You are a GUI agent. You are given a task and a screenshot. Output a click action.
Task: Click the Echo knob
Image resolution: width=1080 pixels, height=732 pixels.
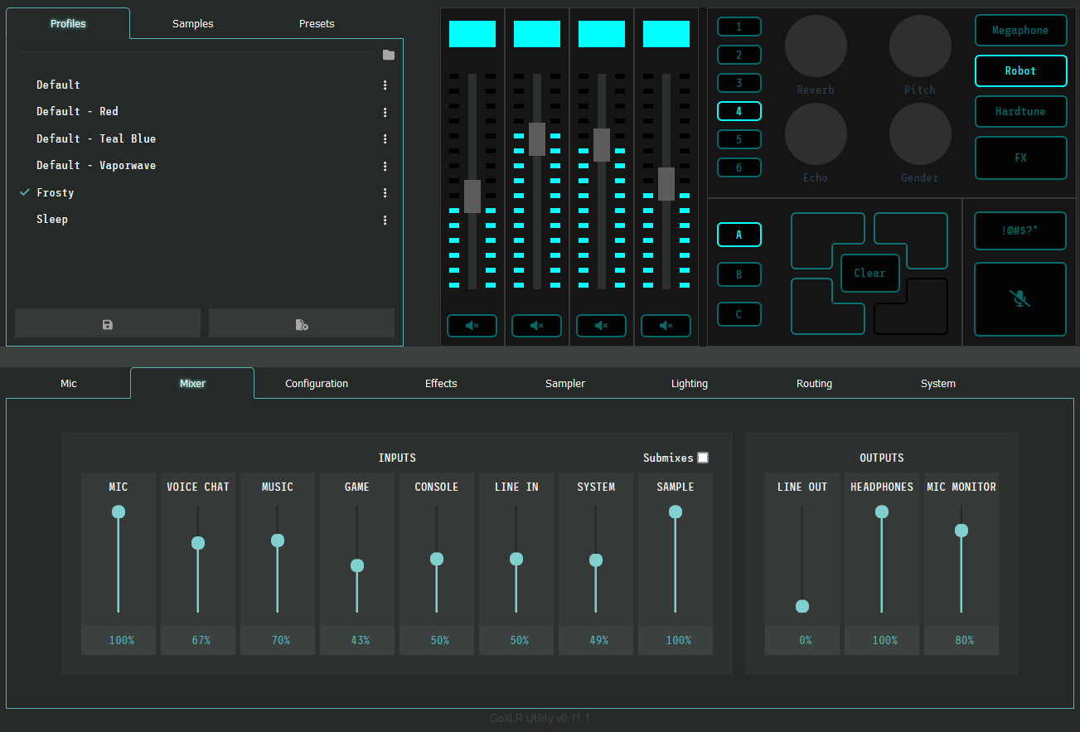click(x=816, y=133)
